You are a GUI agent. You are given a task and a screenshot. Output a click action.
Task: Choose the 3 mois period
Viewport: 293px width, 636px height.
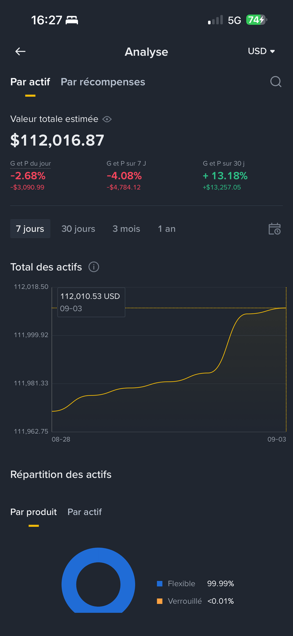click(x=126, y=229)
